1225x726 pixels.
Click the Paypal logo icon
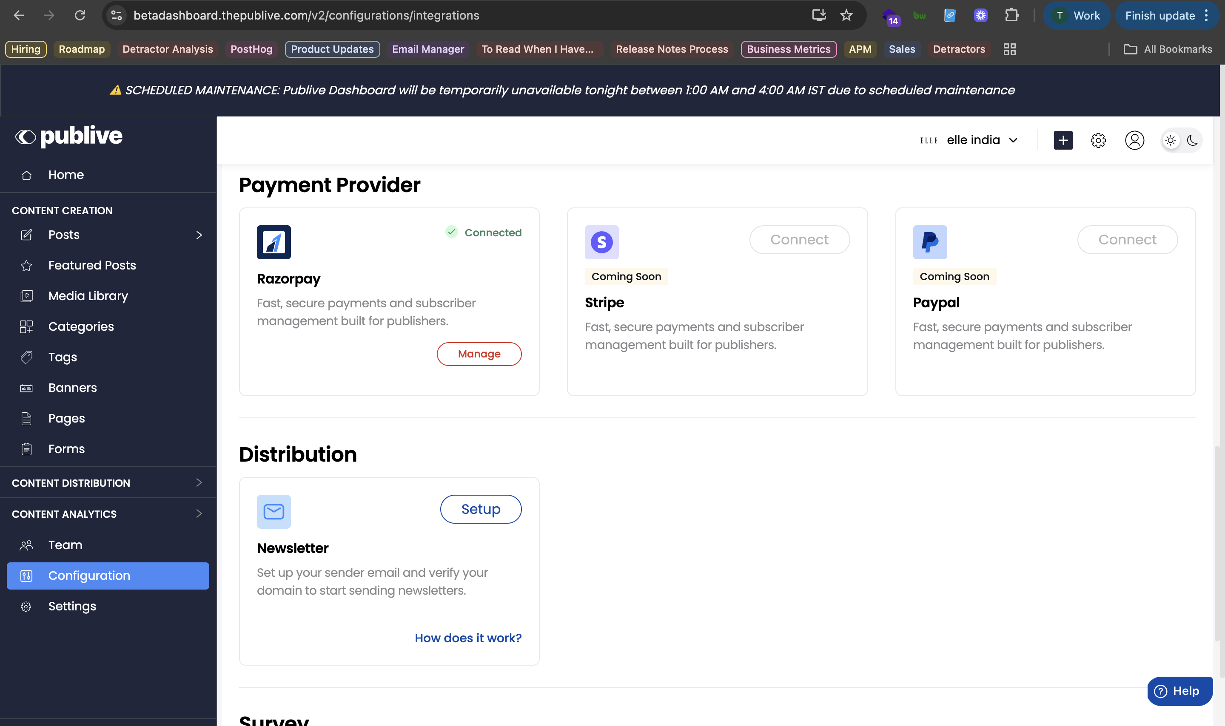pos(929,242)
